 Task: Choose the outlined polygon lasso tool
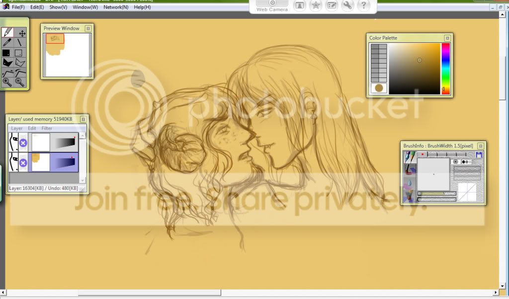[x=20, y=63]
